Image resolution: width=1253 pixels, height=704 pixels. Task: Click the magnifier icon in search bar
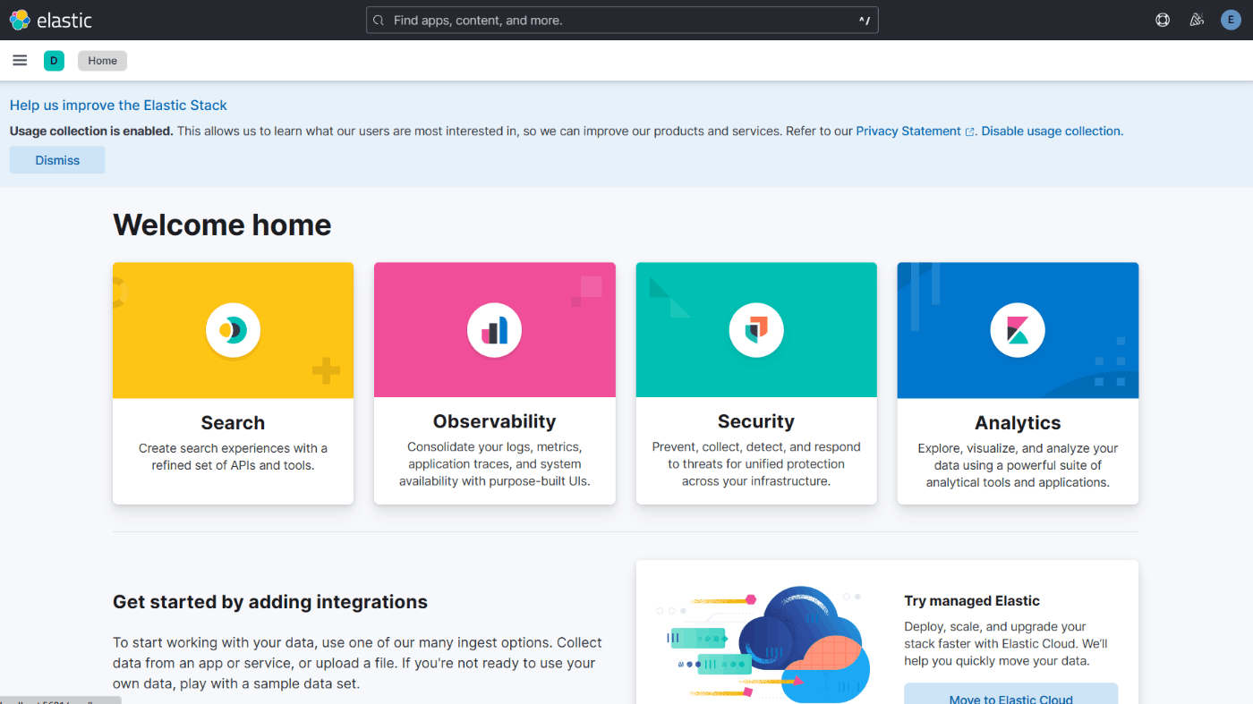(379, 20)
